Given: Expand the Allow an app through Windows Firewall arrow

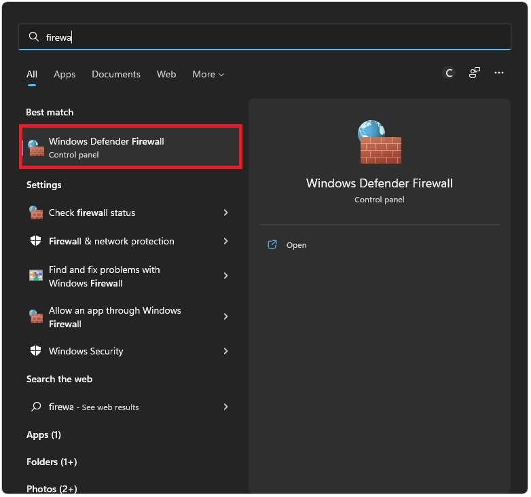Looking at the screenshot, I should [x=225, y=316].
